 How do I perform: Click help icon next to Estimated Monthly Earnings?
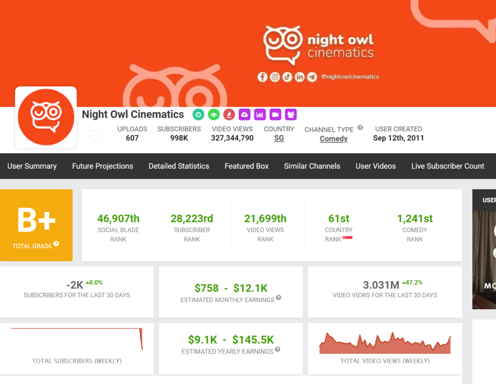point(279,298)
